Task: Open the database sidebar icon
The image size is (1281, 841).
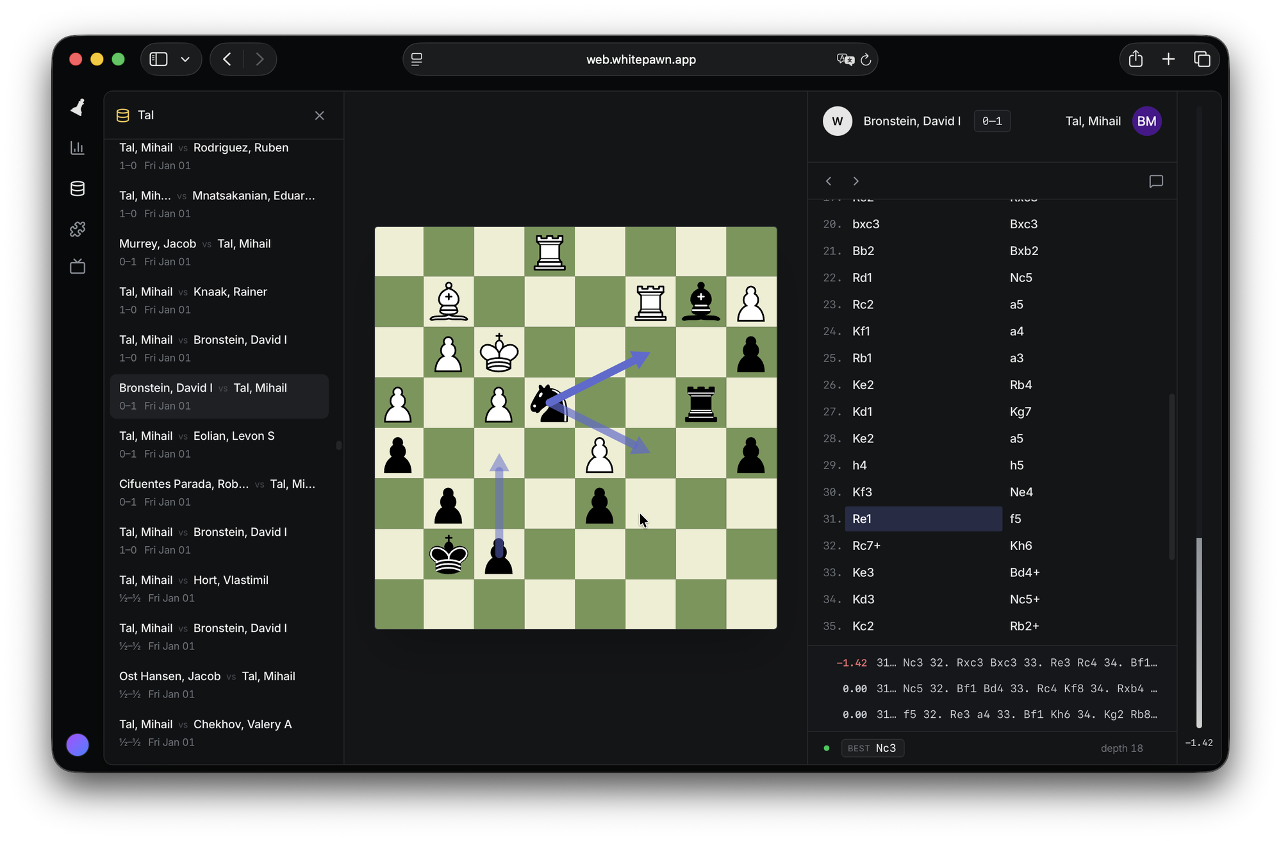Action: [x=78, y=188]
